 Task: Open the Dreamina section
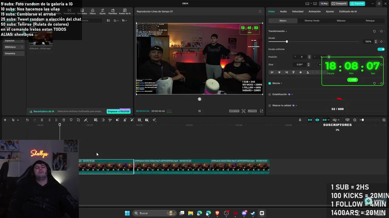[x=14, y=53]
